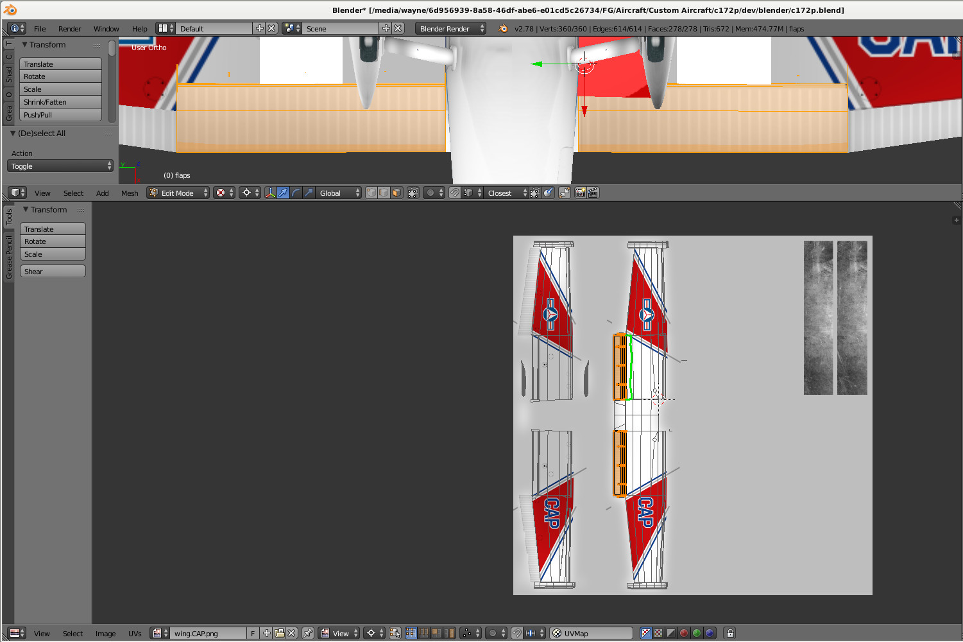Toggle limit selection to visible
The image size is (963, 642).
(x=413, y=193)
